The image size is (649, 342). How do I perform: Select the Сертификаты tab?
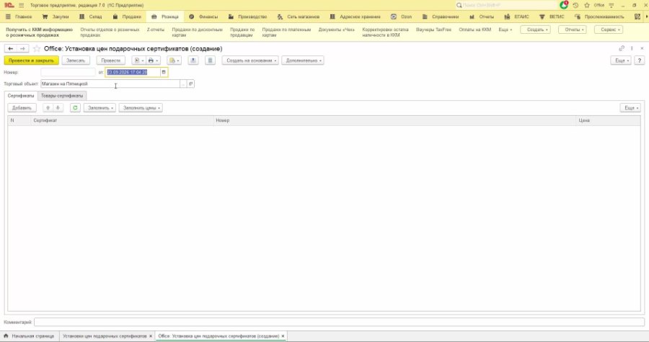[21, 96]
